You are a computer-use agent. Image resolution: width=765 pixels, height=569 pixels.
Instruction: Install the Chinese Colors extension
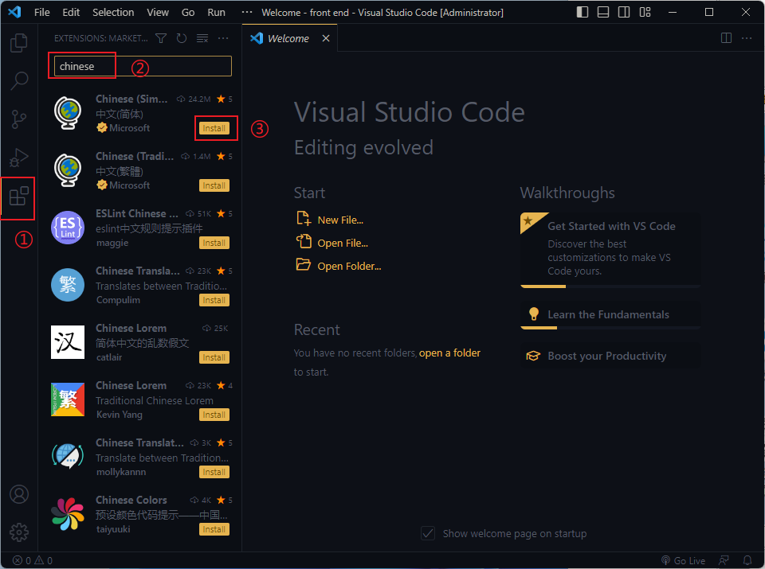214,529
